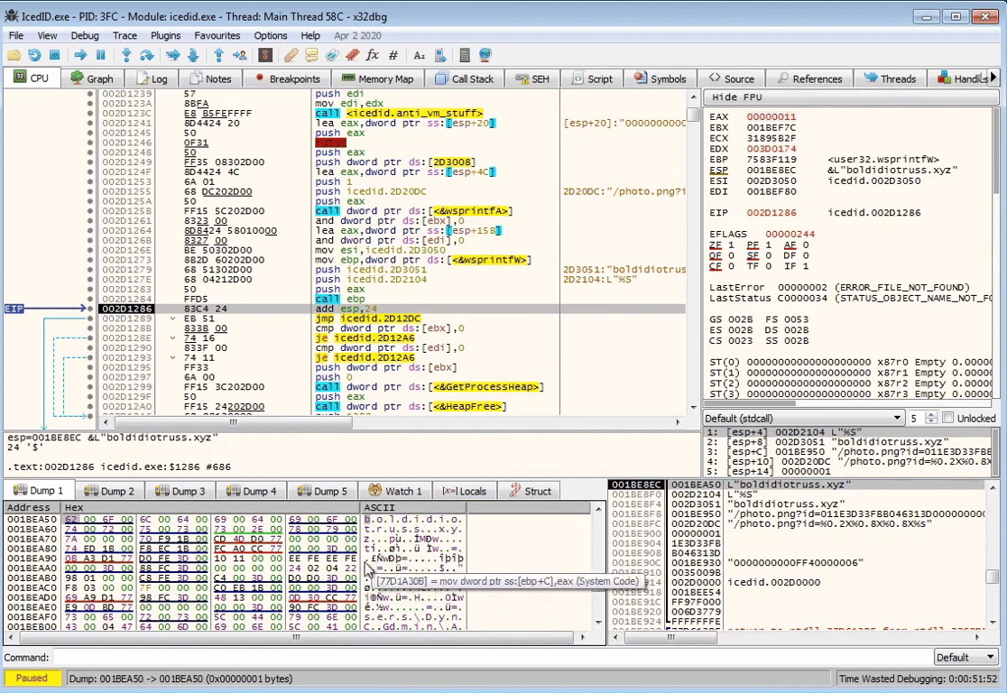Viewport: 1007px width, 693px height.
Task: Select the Dump 2 tab
Action: (x=109, y=491)
